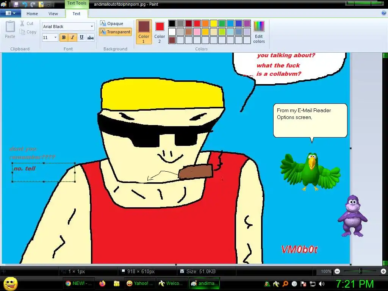Open the Chrome 'NEW!' taskbar item
The image size is (388, 291).
pos(78,283)
